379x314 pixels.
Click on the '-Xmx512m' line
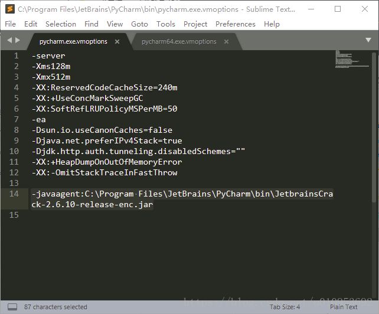pos(51,77)
